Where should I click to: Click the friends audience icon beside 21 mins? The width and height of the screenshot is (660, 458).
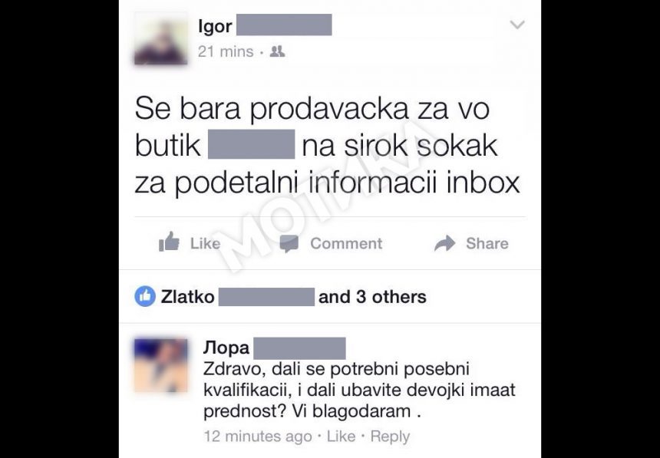[x=277, y=51]
